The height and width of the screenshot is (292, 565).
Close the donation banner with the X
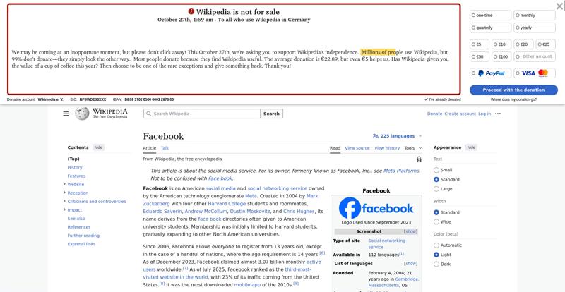559,6
